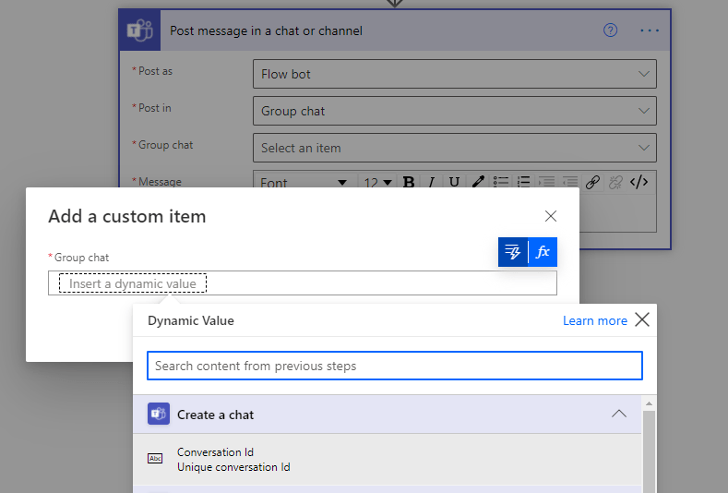Image resolution: width=728 pixels, height=493 pixels.
Task: Toggle italic formatting in message editor
Action: (431, 182)
